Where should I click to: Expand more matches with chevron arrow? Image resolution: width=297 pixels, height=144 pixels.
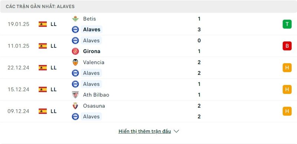click(x=176, y=131)
